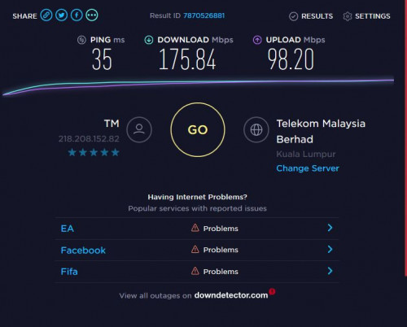The height and width of the screenshot is (327, 407).
Task: Expand Fifa problems chevron
Action: (x=330, y=271)
